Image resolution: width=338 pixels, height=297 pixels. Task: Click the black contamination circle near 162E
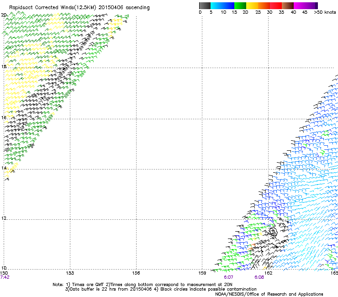click(273, 232)
